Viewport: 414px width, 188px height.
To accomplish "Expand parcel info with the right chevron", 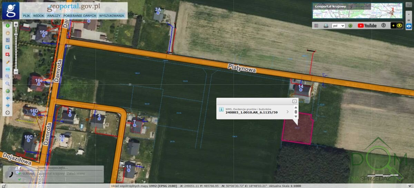I will point(288,112).
